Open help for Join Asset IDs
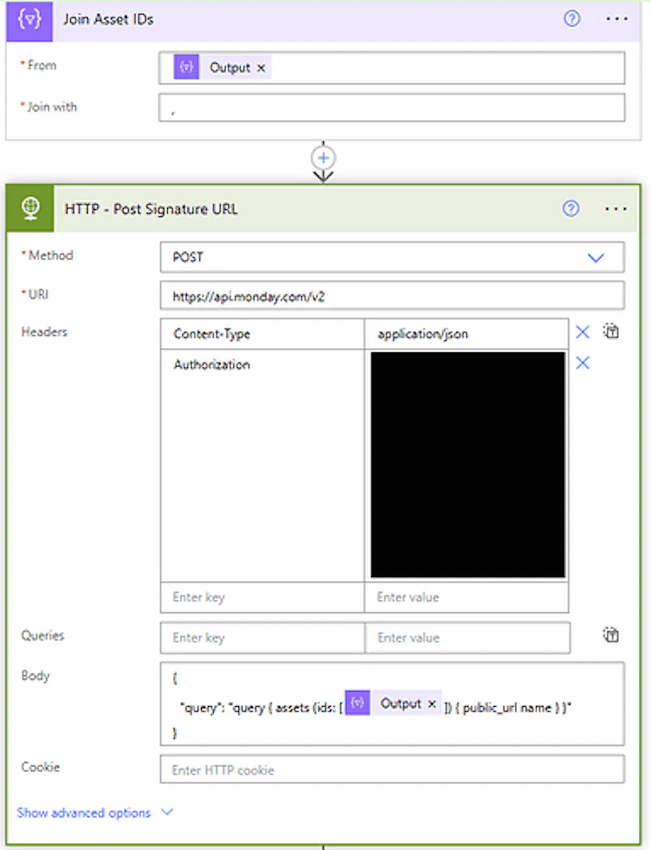Screen dimensions: 651x850 pyautogui.click(x=572, y=19)
